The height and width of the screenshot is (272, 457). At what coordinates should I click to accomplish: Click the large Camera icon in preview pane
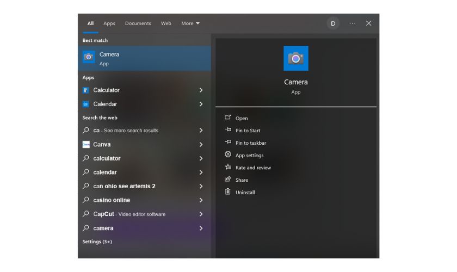click(296, 58)
